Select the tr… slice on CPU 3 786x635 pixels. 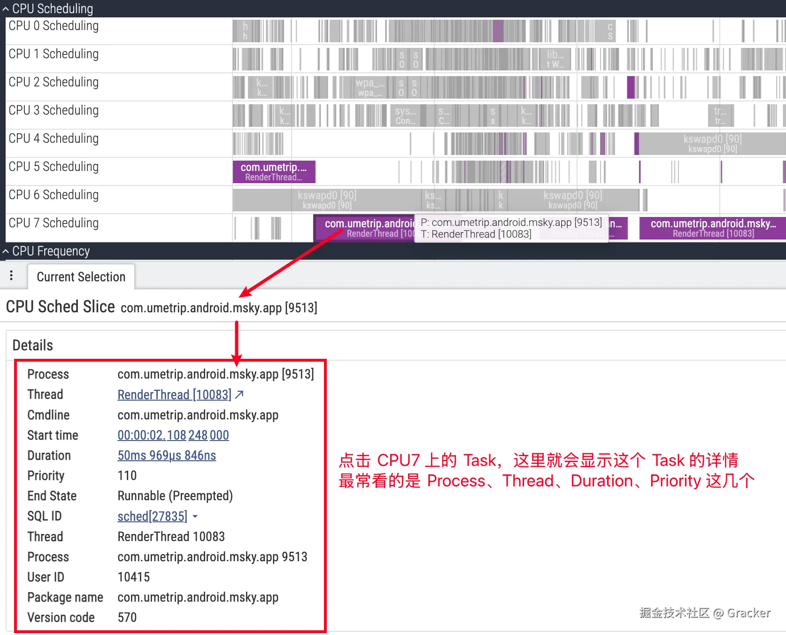coord(720,116)
